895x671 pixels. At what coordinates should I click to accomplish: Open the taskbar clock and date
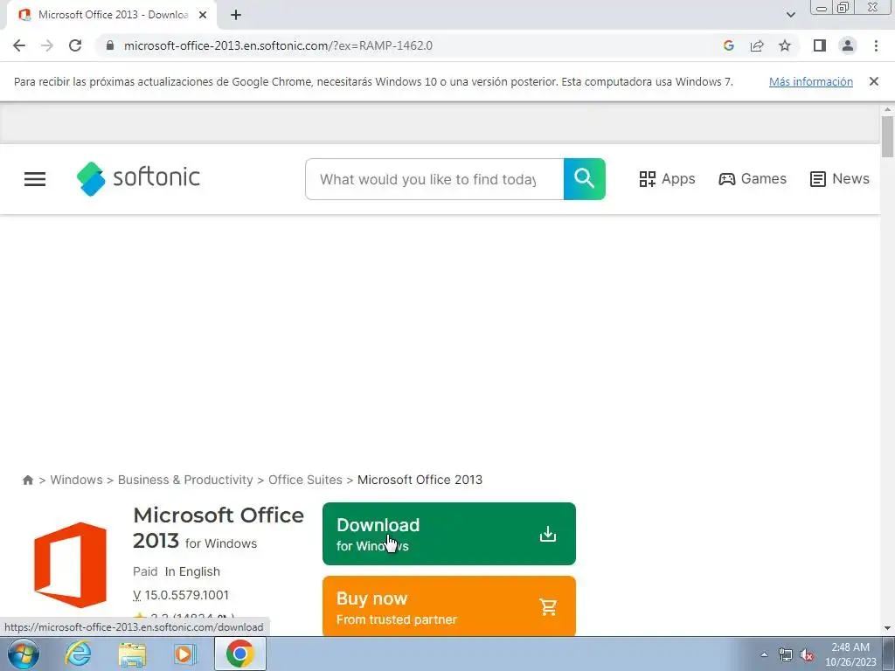[x=850, y=654]
